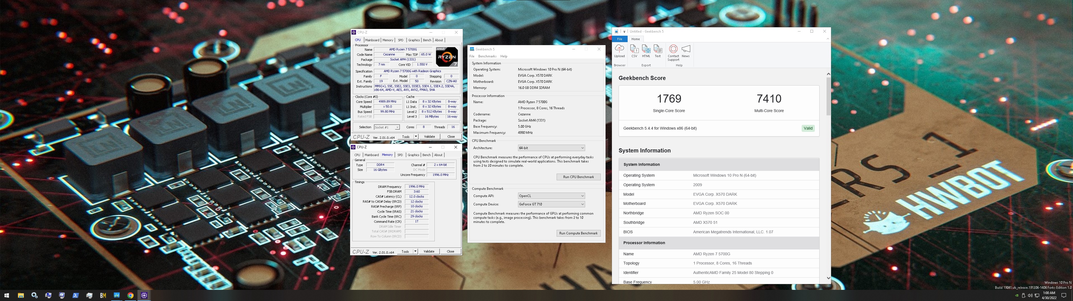Image resolution: width=1073 pixels, height=301 pixels.
Task: Collapse the Geekbench ribbon with chevron
Action: (828, 39)
